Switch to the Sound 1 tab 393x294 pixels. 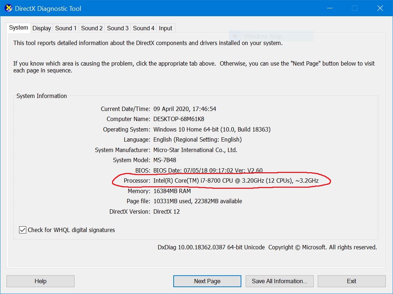point(66,28)
